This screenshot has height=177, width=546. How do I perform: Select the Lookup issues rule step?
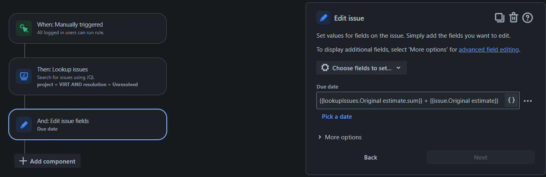point(88,76)
